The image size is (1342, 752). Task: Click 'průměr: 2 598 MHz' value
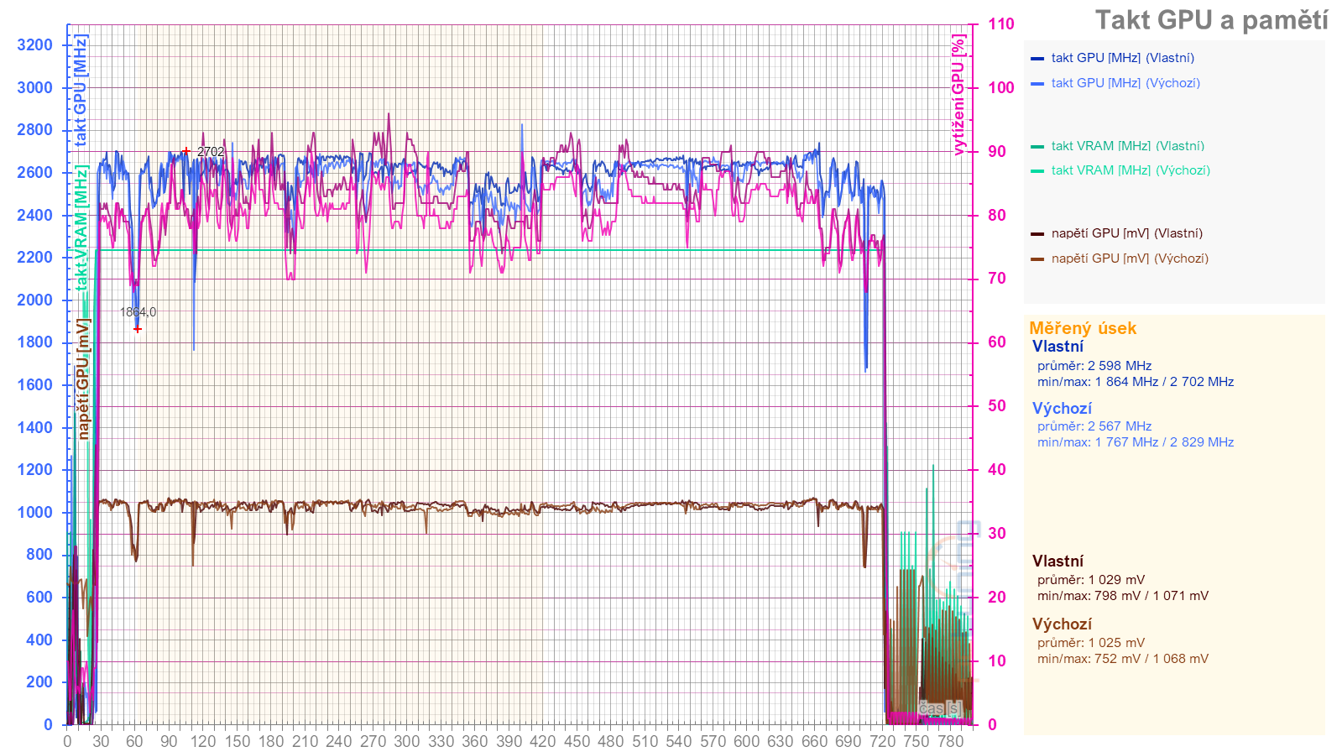pos(1094,366)
